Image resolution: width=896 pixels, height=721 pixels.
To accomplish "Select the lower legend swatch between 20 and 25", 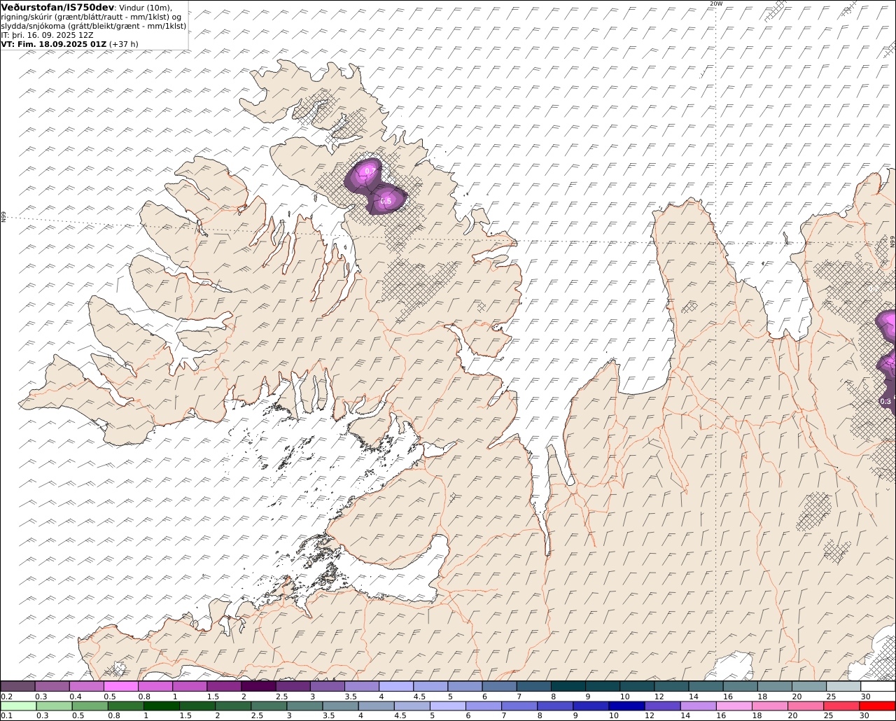I will pos(805,706).
